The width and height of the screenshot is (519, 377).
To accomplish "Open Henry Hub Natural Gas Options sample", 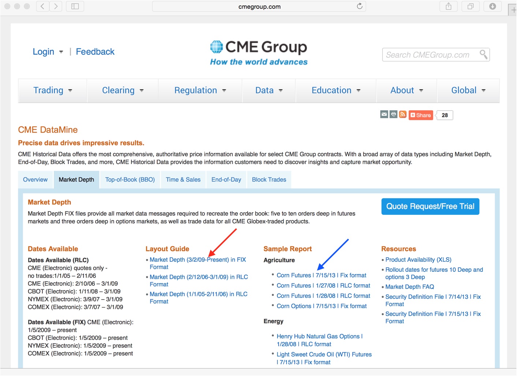I will (x=320, y=340).
